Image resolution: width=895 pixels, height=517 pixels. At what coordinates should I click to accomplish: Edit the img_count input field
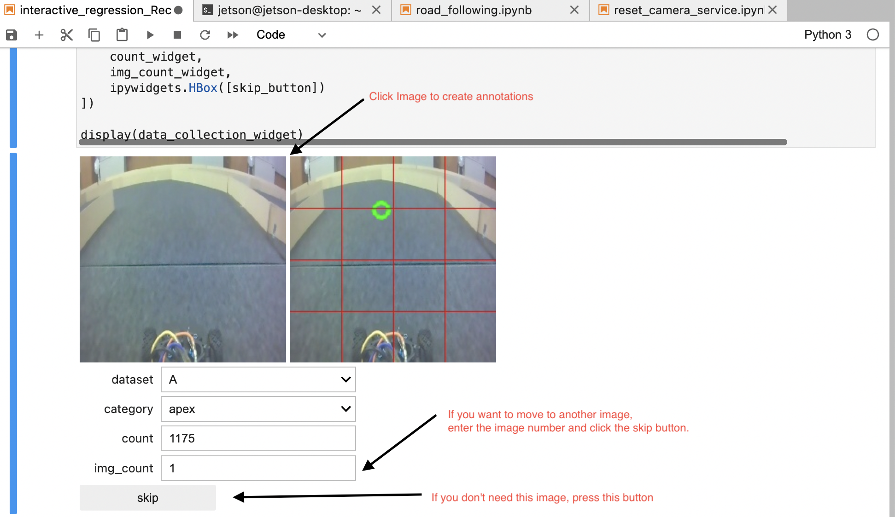click(258, 468)
